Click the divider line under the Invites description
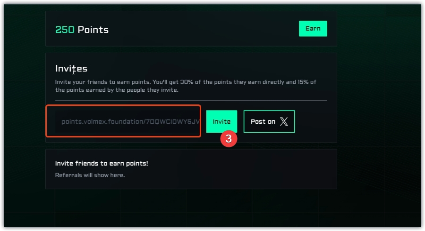Image resolution: width=425 pixels, height=231 pixels. [191, 100]
